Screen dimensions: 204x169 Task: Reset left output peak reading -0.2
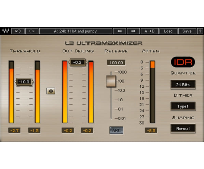68,130
